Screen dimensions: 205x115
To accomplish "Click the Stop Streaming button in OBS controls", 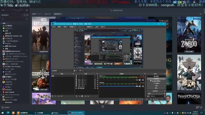I will 156,76.
